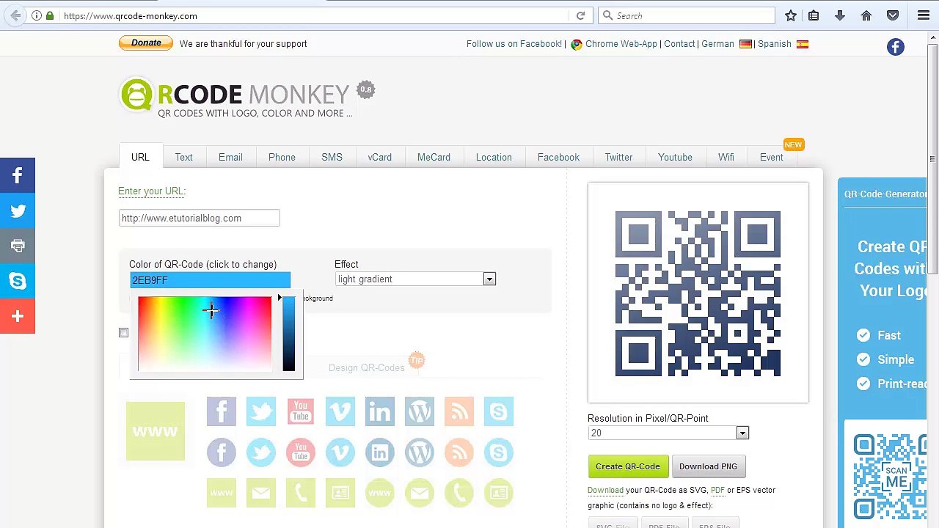The height and width of the screenshot is (528, 939).
Task: Choose the round YouTube logo icon
Action: coord(300,452)
